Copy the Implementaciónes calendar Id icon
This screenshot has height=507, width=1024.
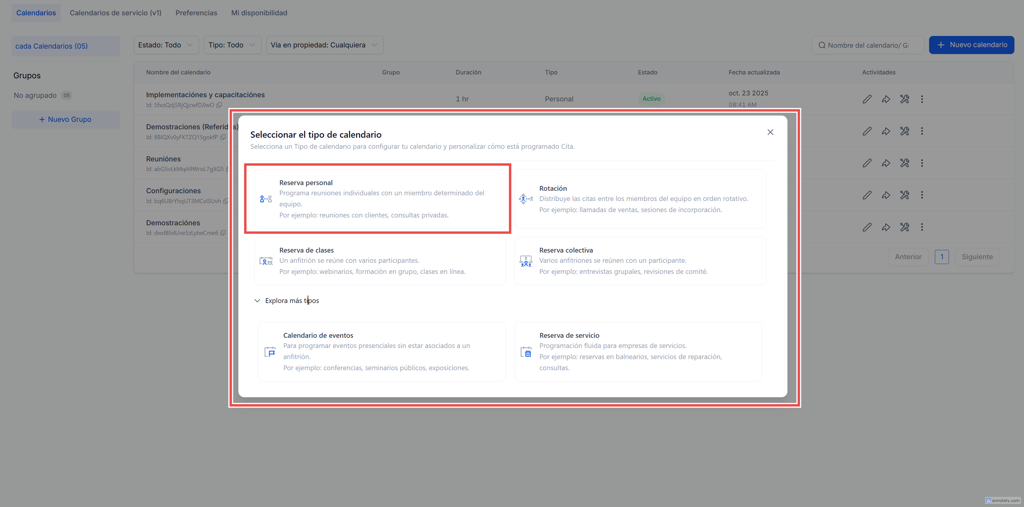click(x=219, y=105)
